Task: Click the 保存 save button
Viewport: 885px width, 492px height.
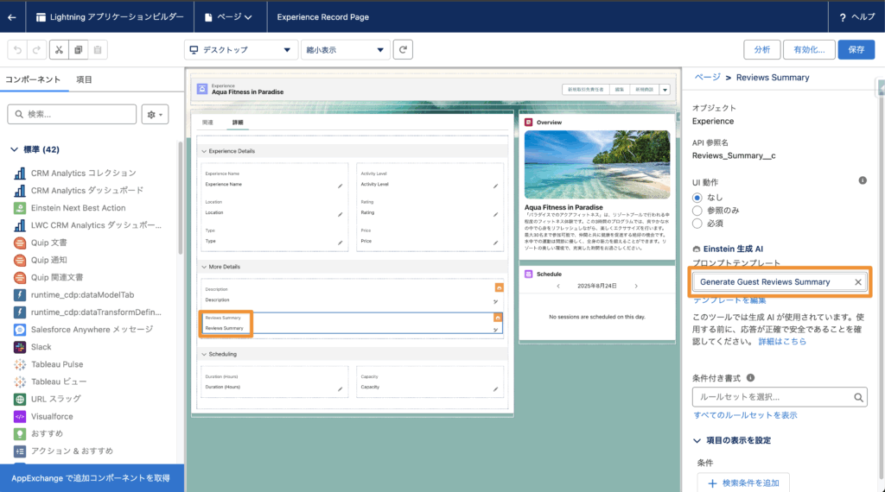Action: click(x=856, y=49)
